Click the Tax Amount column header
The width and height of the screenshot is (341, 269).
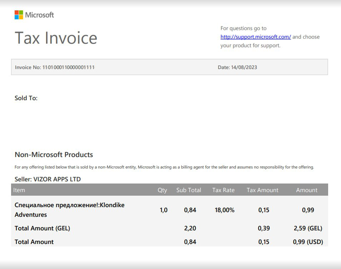[262, 190]
